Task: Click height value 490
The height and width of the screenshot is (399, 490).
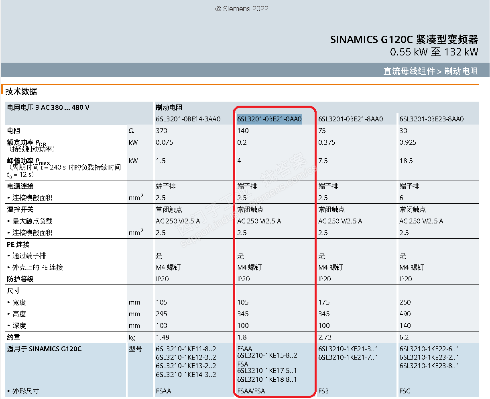Action: (x=405, y=314)
